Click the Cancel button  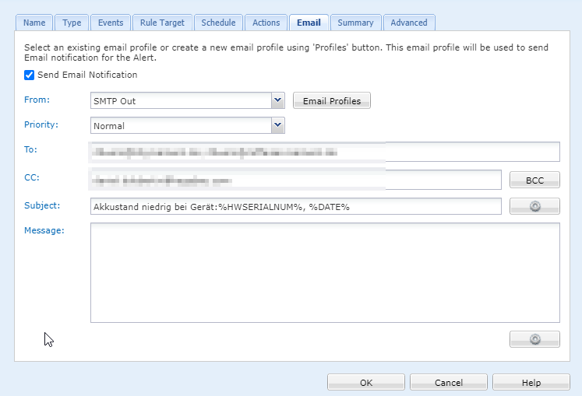point(449,383)
